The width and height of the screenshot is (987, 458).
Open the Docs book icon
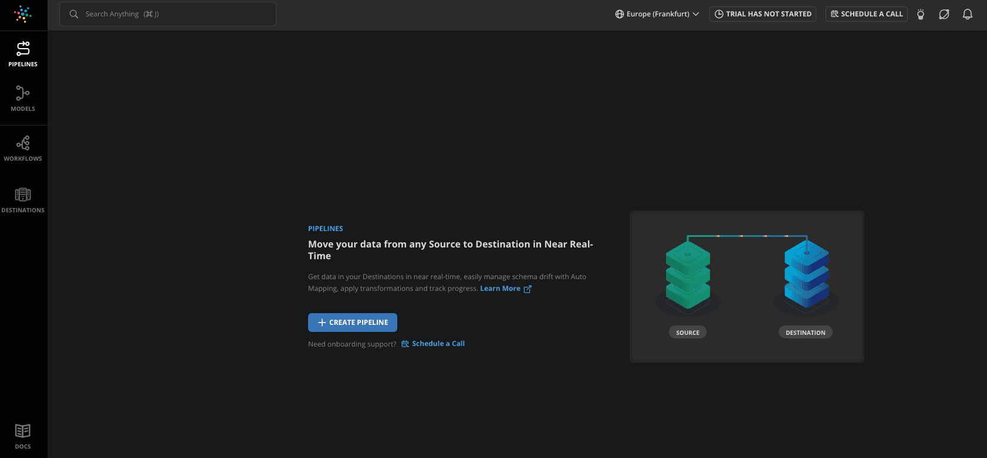coord(23,436)
